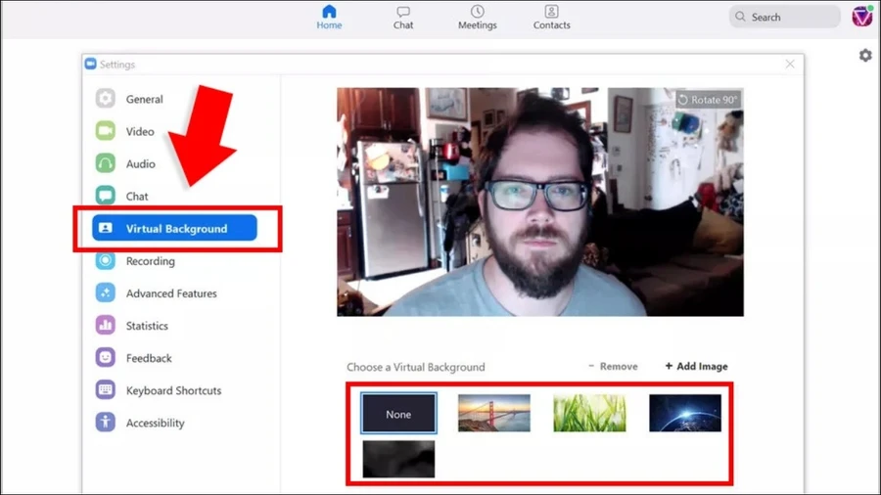Go to the Contacts tab
Screen dimensions: 881x495
point(551,18)
